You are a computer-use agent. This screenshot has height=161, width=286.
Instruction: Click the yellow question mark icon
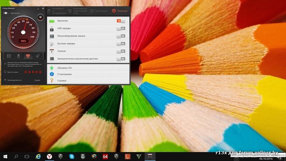[52, 80]
